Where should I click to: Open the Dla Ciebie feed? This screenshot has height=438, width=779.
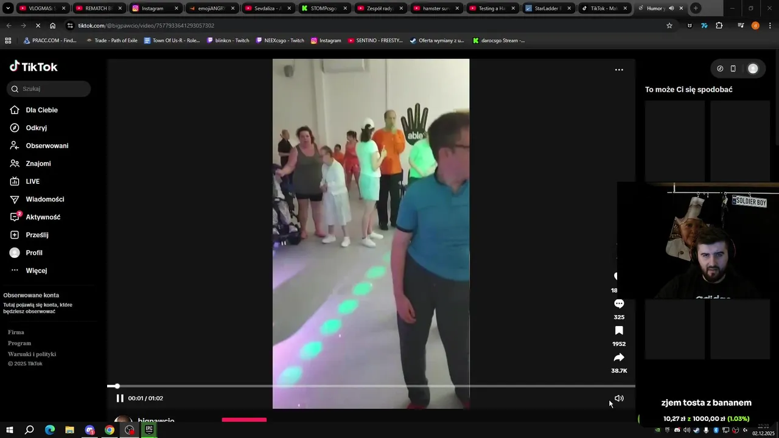click(41, 110)
